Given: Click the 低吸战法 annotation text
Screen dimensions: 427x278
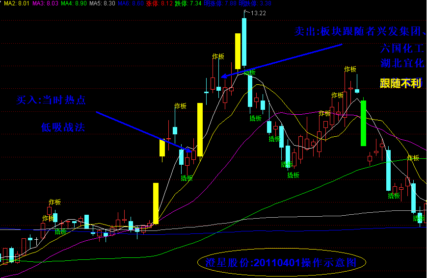Looking at the screenshot, I should (x=63, y=127).
